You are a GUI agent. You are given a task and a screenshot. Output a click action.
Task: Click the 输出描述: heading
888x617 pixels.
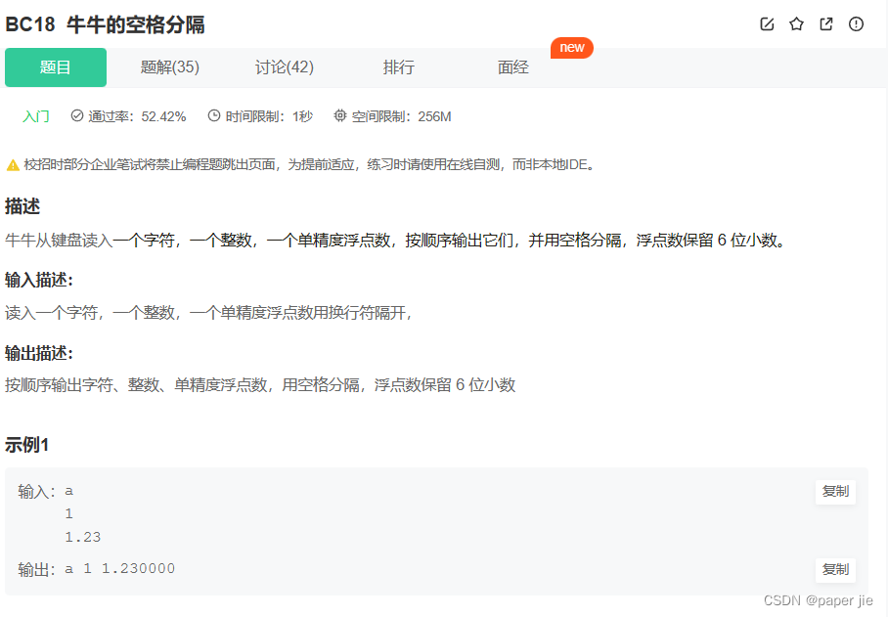tap(39, 353)
